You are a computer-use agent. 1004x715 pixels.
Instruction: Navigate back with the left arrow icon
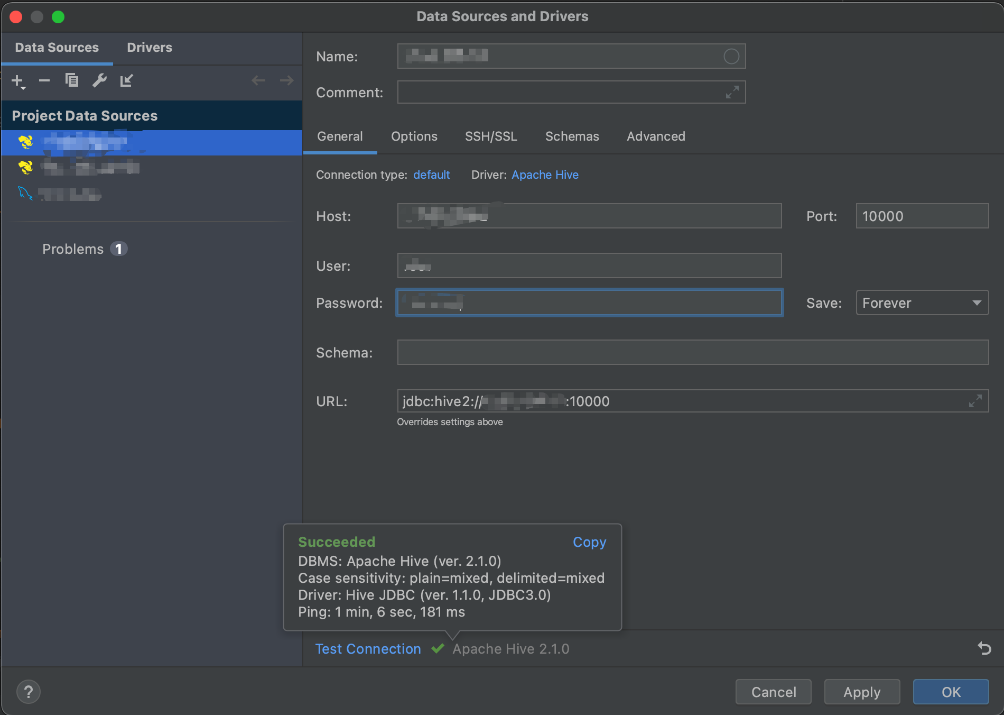point(258,80)
